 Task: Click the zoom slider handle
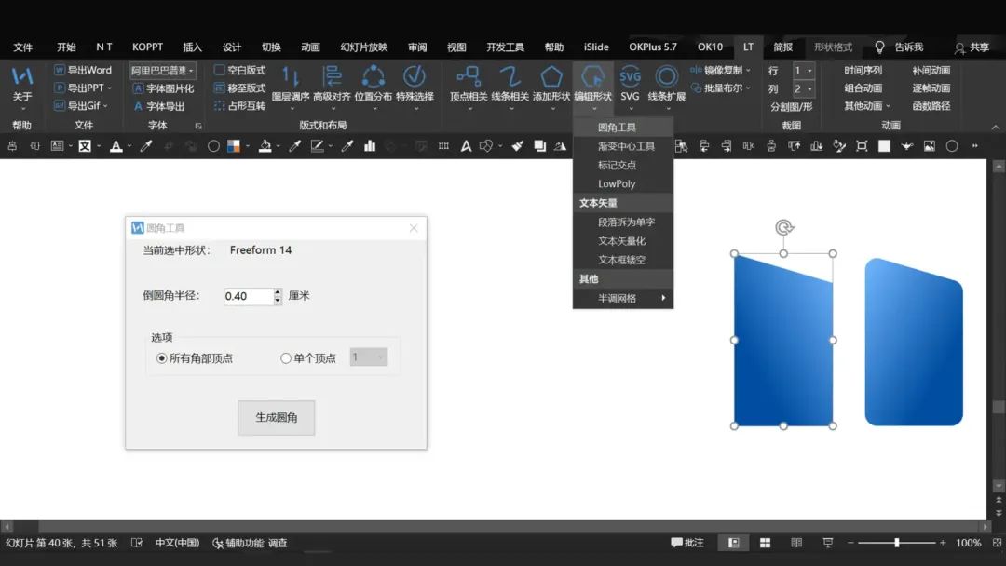click(896, 543)
